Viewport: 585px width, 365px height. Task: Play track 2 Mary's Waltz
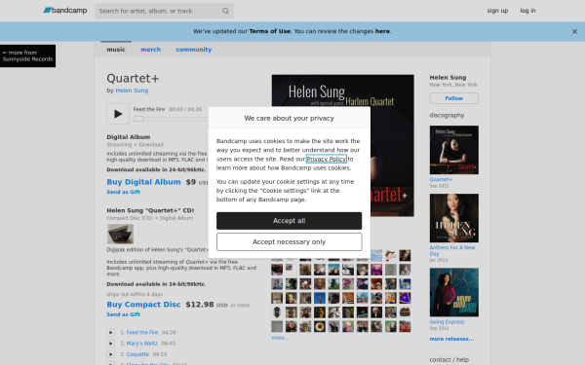tap(110, 344)
